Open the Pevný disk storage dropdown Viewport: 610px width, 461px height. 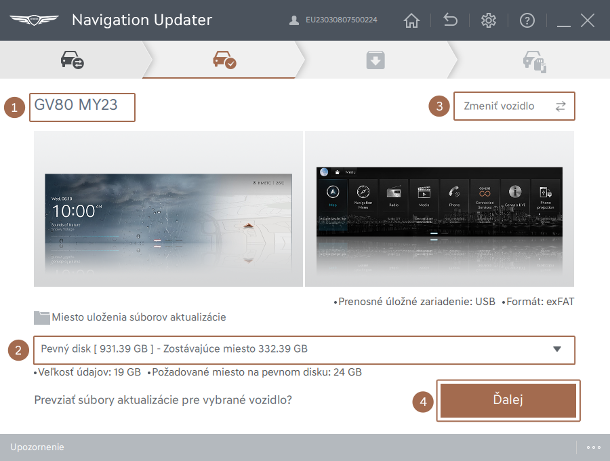click(x=304, y=350)
